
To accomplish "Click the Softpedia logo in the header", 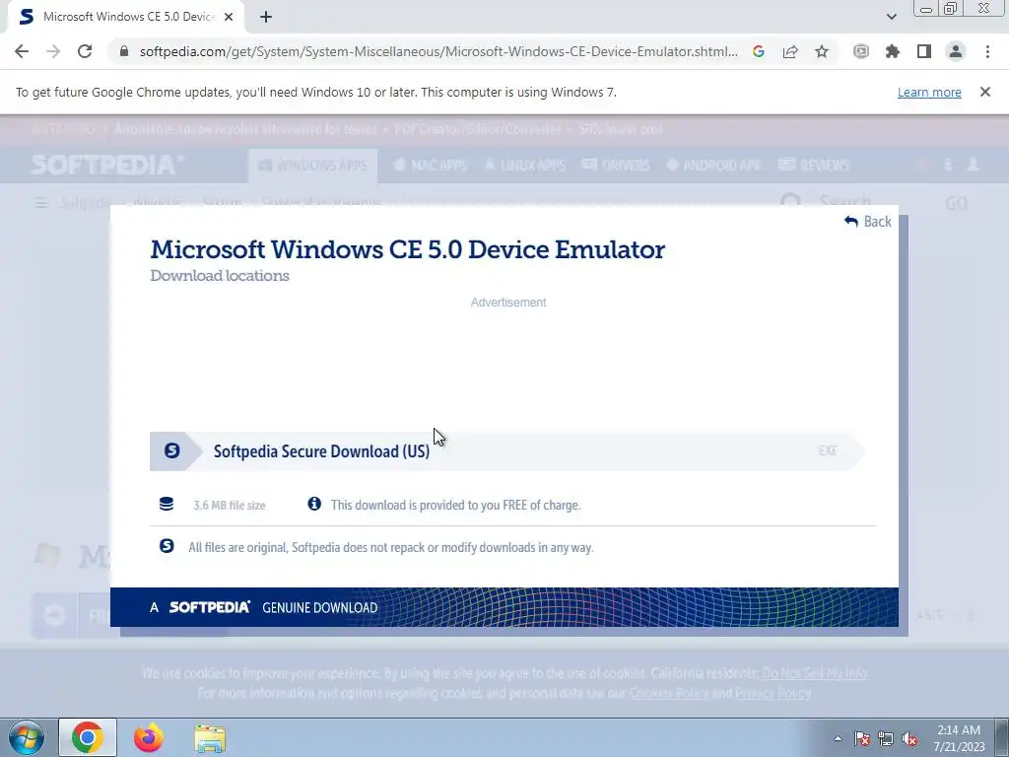I will (x=108, y=165).
